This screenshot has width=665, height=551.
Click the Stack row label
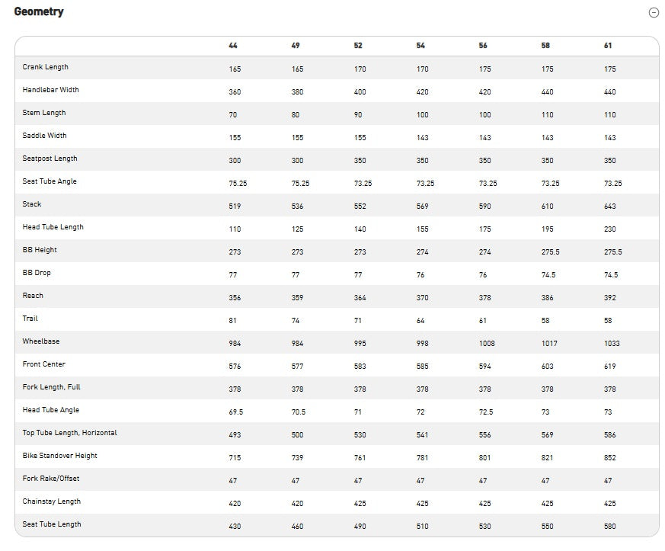pyautogui.click(x=32, y=204)
